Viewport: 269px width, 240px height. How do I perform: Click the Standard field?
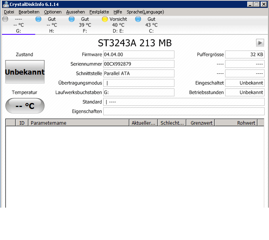184,102
